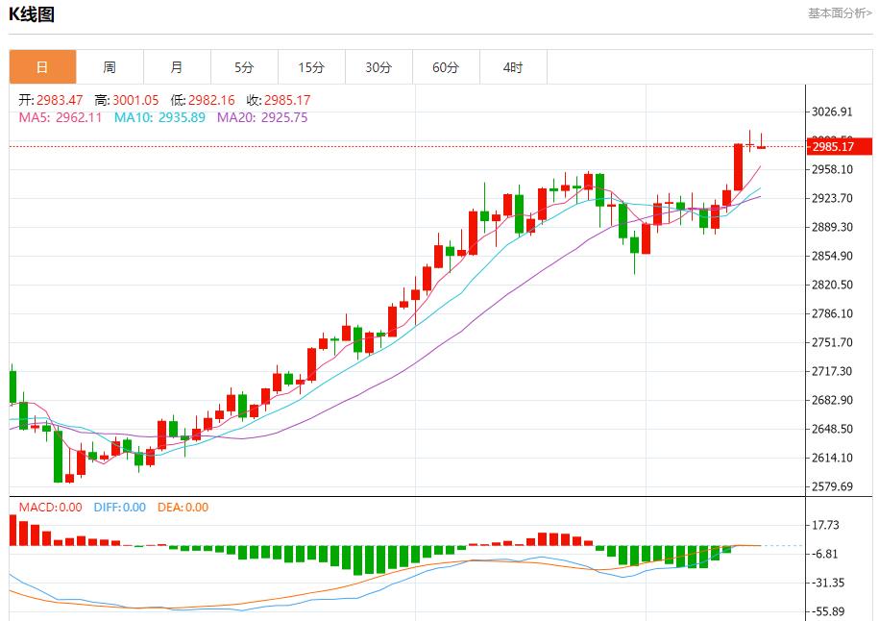Select the 15分 interval tab
Viewport: 879px width, 621px height.
311,67
